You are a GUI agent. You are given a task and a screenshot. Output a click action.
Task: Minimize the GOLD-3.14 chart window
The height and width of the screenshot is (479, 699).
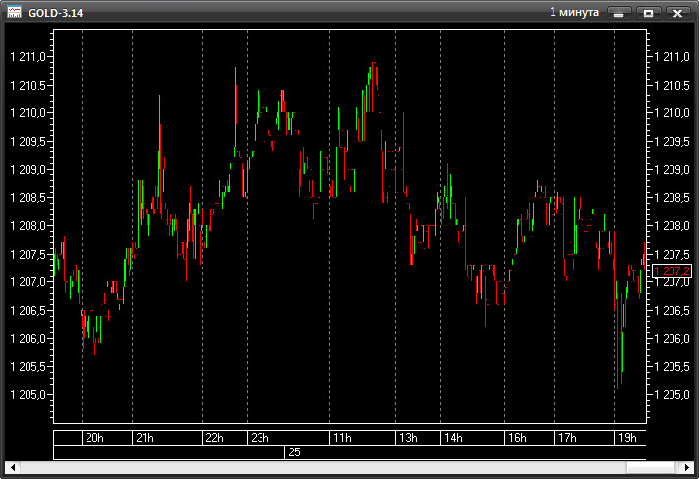tap(618, 13)
